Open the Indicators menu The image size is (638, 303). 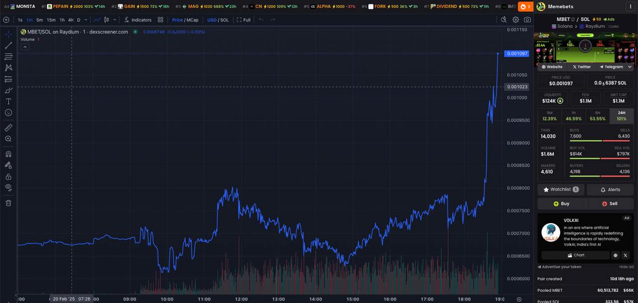click(x=138, y=20)
